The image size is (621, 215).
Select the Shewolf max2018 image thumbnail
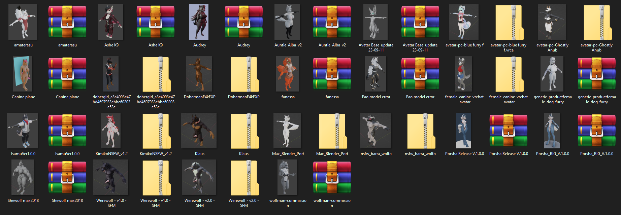coord(23,177)
